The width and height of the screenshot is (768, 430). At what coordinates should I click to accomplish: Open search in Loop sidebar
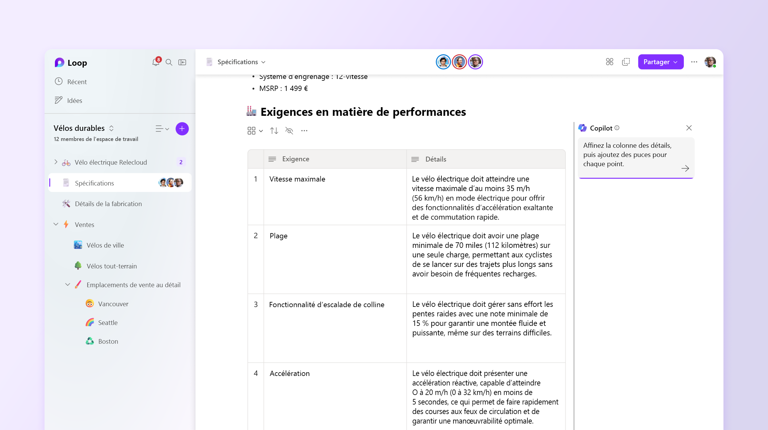click(x=169, y=62)
